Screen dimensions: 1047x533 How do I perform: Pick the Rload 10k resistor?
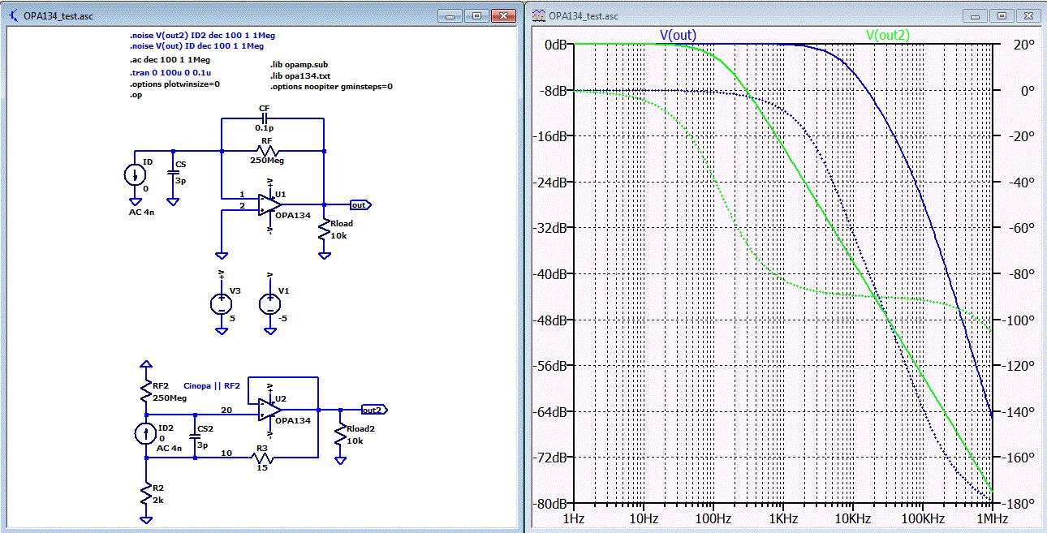tap(325, 229)
